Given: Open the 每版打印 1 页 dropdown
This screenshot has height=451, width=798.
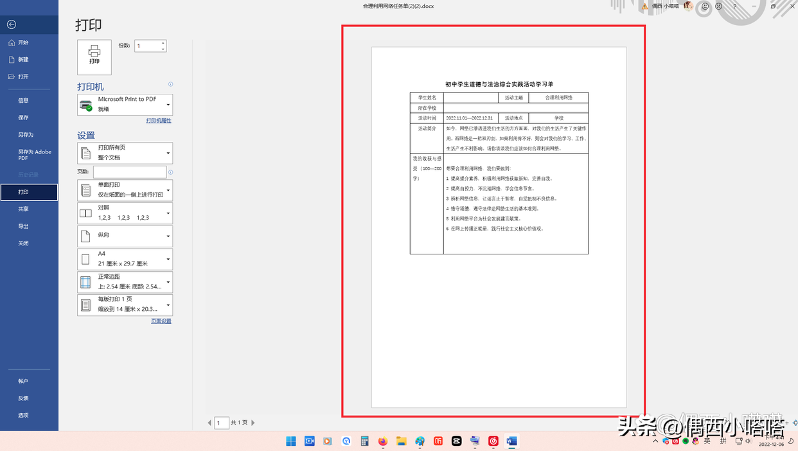Looking at the screenshot, I should tap(125, 305).
